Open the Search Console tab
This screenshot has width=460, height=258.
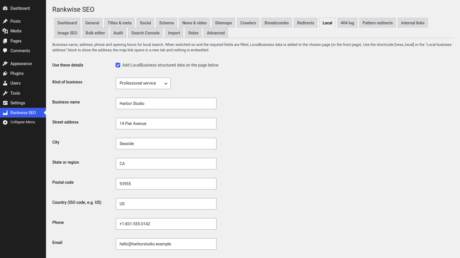coord(145,33)
